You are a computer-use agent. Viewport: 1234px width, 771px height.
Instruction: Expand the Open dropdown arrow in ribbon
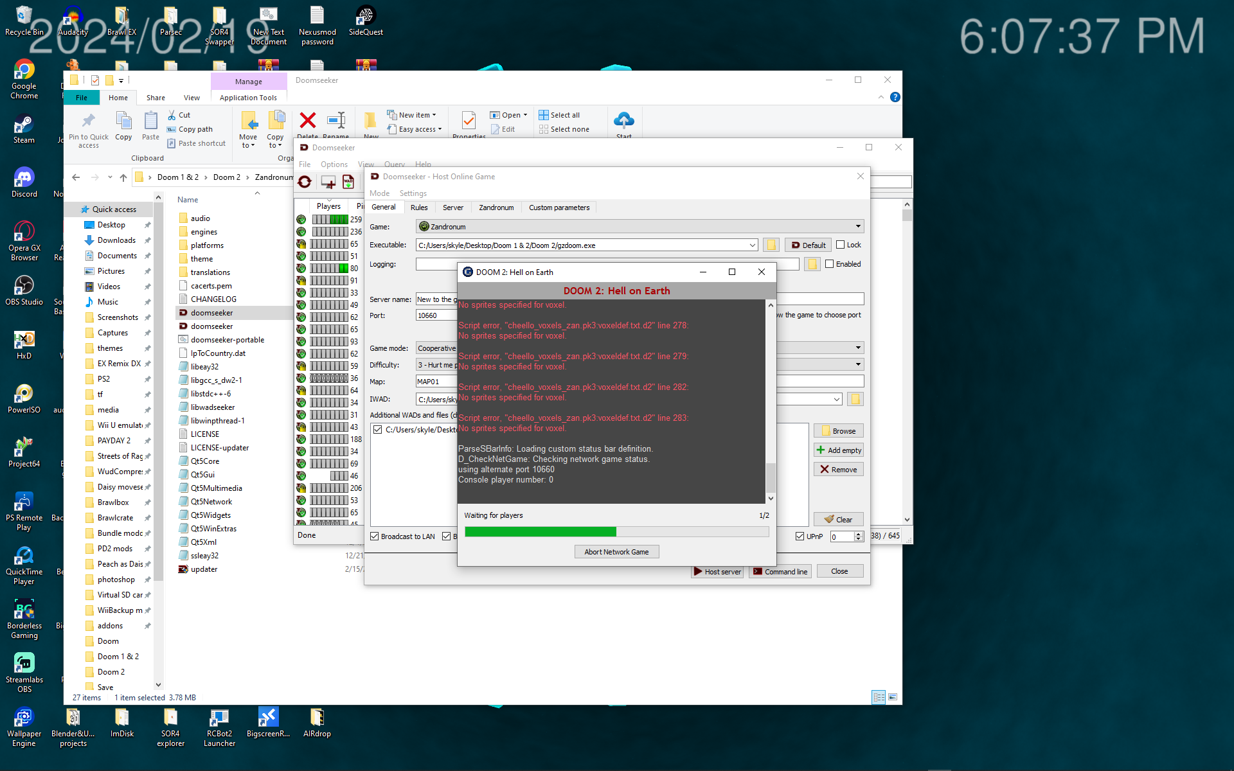[526, 115]
